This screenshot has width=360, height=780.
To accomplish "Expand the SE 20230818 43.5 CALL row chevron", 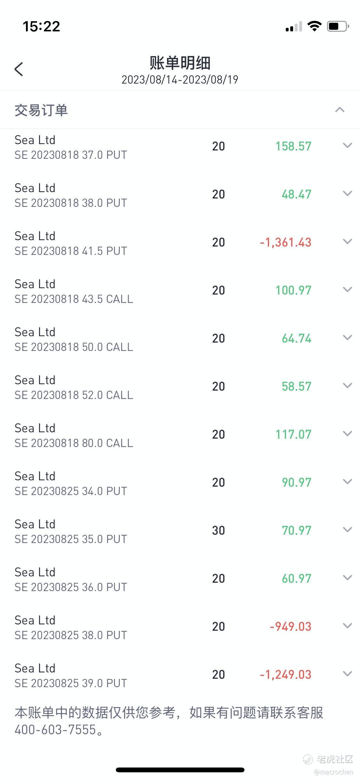I will point(348,290).
